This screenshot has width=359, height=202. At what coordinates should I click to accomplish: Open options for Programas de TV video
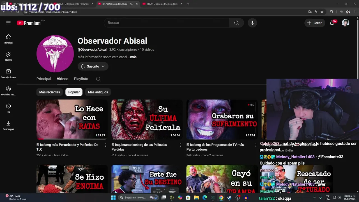point(256,145)
